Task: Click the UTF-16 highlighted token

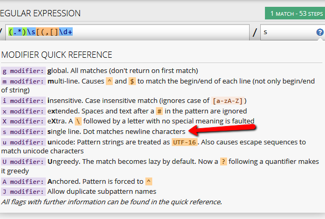Action: (184, 142)
